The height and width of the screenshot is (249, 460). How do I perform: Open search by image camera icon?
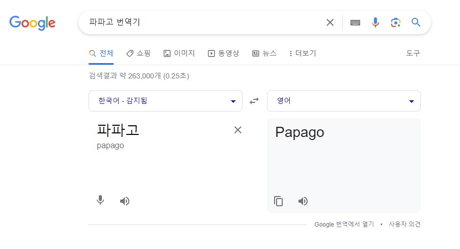395,22
